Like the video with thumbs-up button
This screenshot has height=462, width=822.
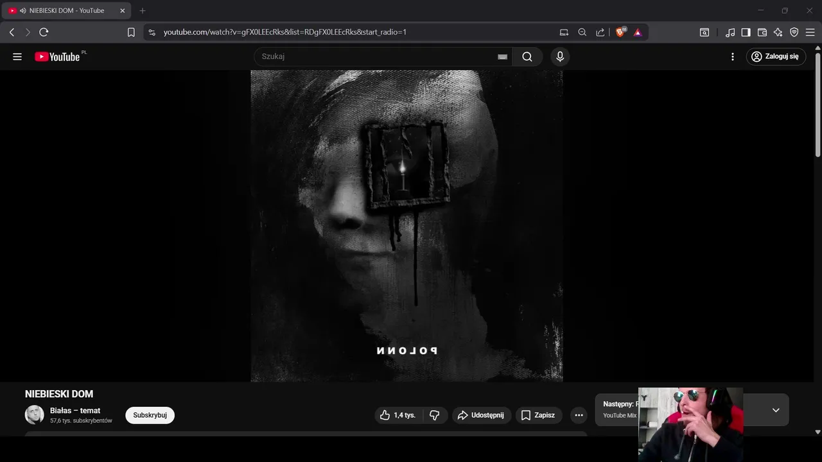[x=399, y=415]
